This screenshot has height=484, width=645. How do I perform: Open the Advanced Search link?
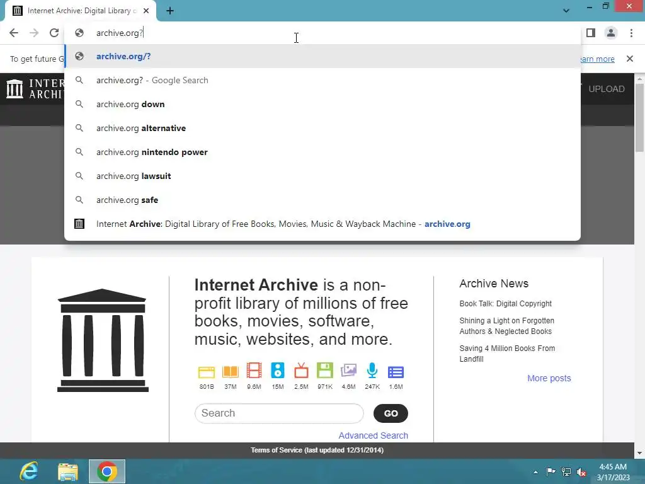tap(373, 435)
